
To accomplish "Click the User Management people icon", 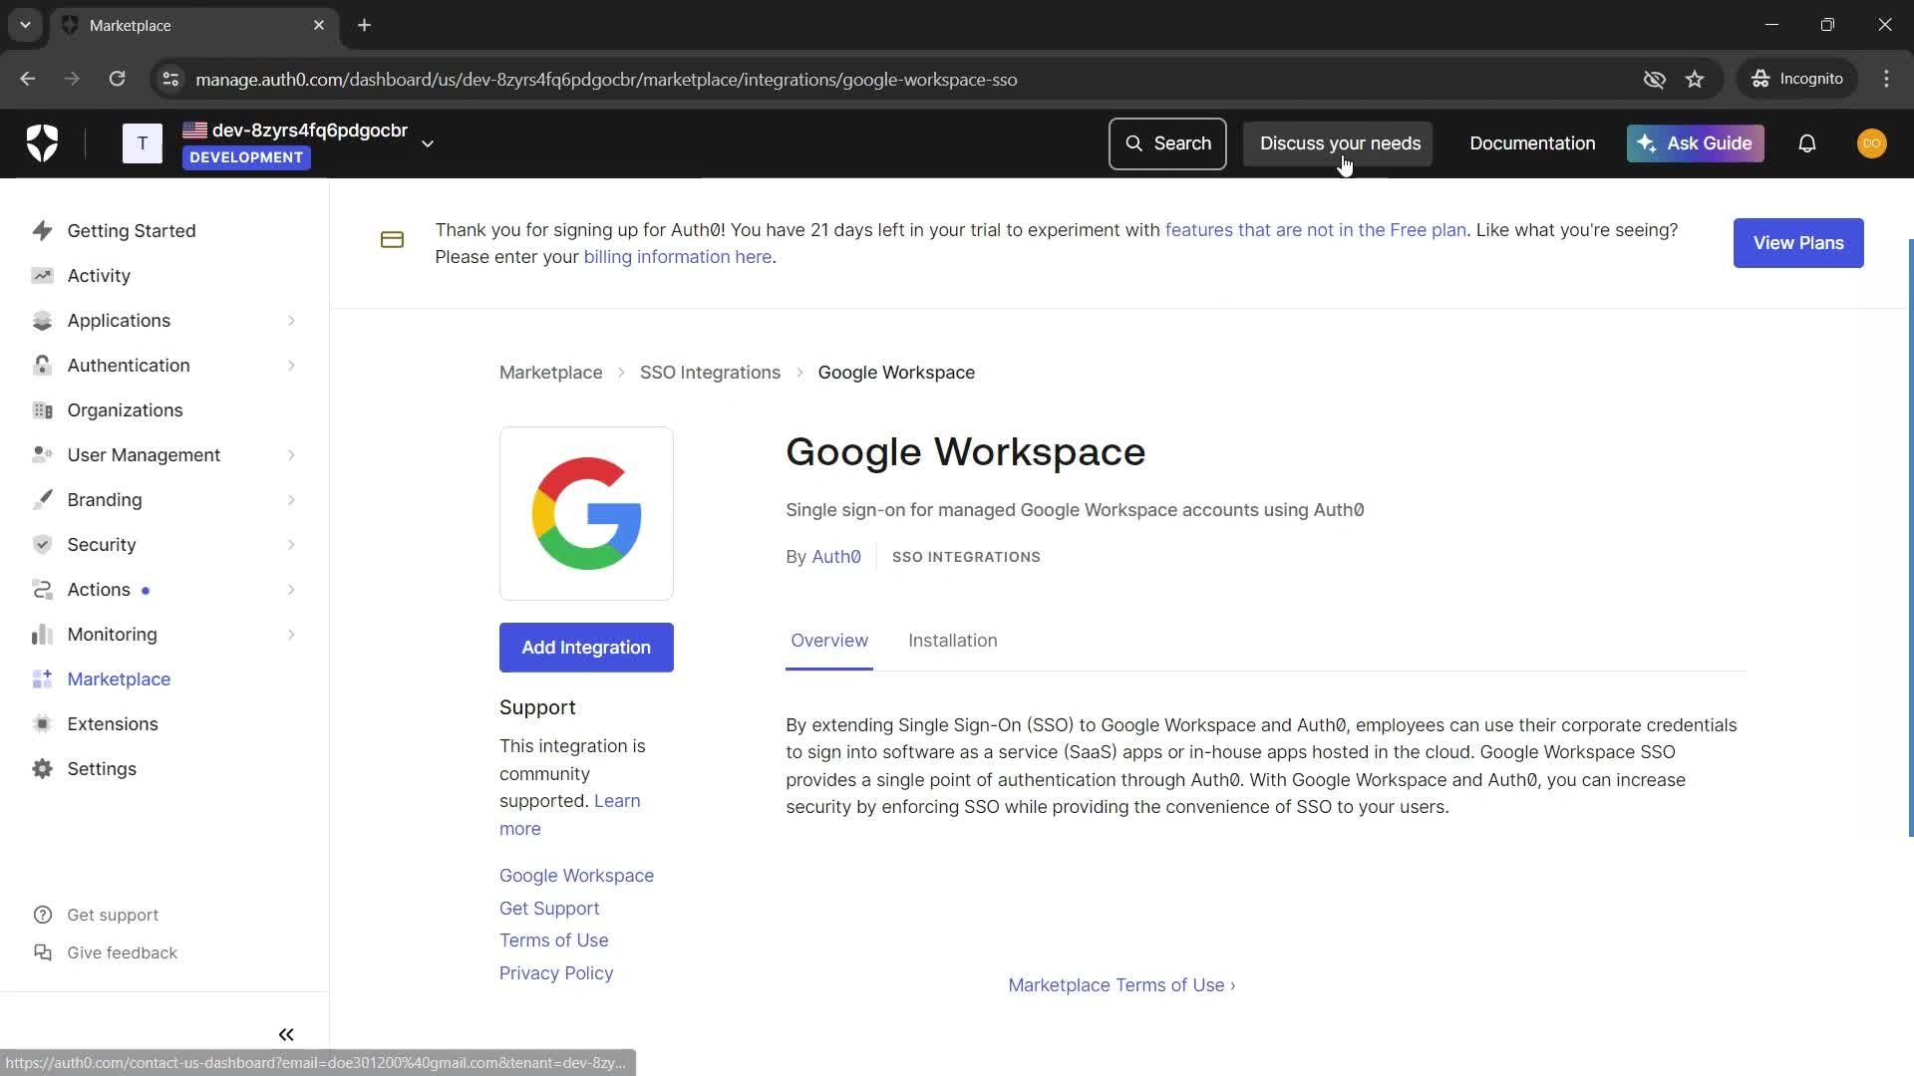I will coord(42,455).
